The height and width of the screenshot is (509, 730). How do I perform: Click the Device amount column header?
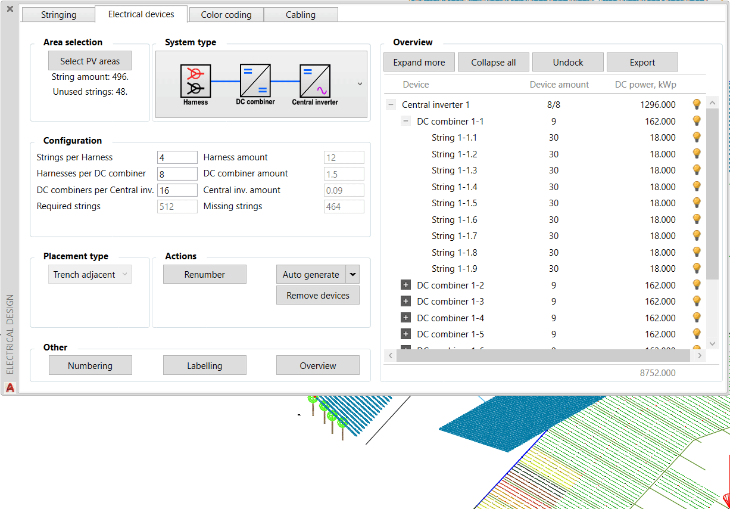point(559,85)
